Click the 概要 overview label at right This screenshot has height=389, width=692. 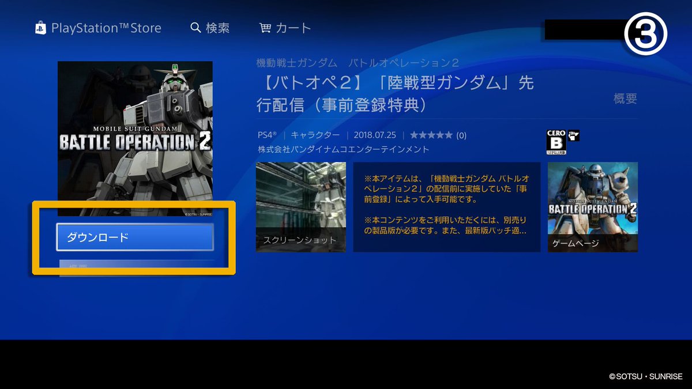pos(625,99)
